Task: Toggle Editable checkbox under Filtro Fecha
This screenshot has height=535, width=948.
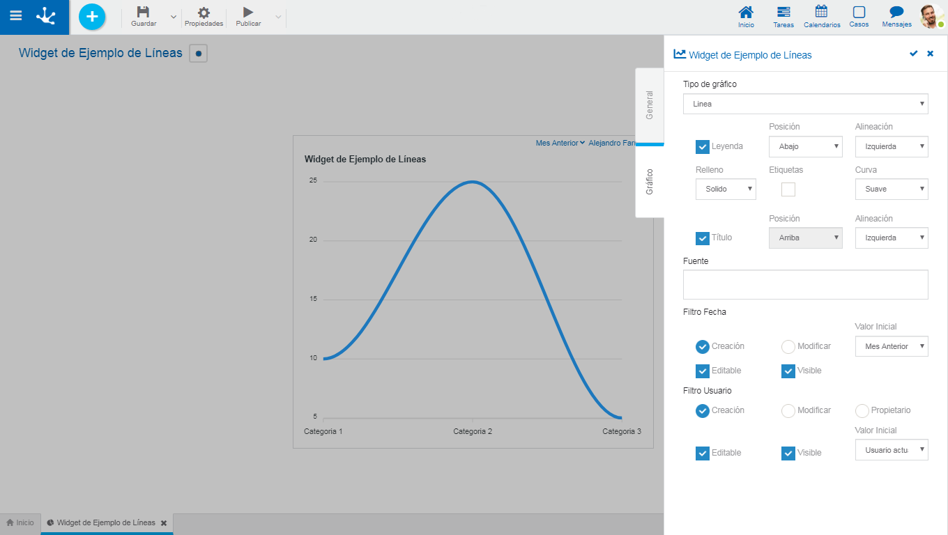Action: pos(703,371)
